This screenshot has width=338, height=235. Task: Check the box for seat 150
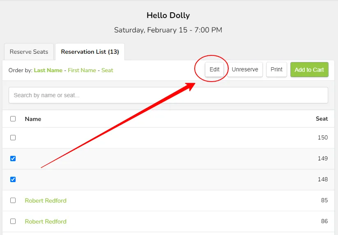pyautogui.click(x=13, y=137)
